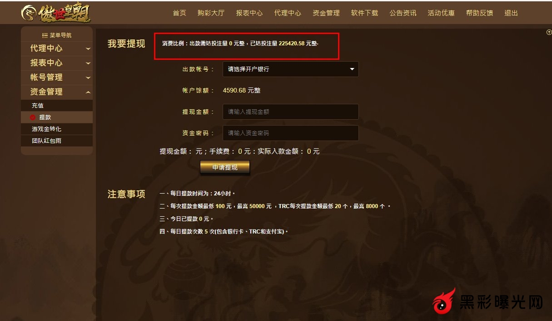Screen dimensions: 552x321
Task: Go to 活动优惠 in top navigation
Action: coord(441,13)
